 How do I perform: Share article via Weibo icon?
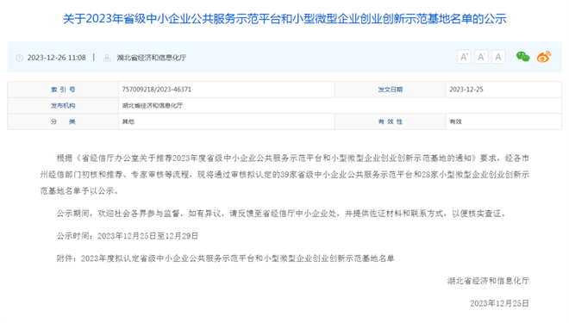[544, 57]
